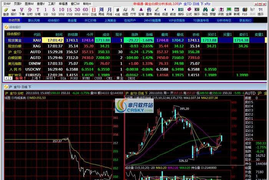Select the XAG 现货白银 row
Image resolution: width=269 pixels, height=180 pixels.
click(x=136, y=46)
